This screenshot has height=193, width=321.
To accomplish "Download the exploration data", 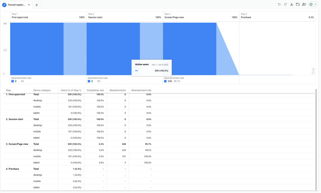I will (x=292, y=4).
